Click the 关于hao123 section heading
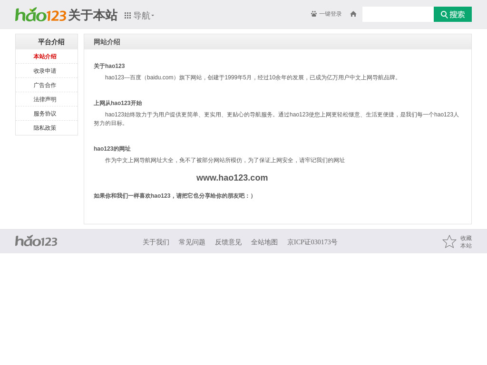This screenshot has height=365, width=487. pyautogui.click(x=109, y=66)
